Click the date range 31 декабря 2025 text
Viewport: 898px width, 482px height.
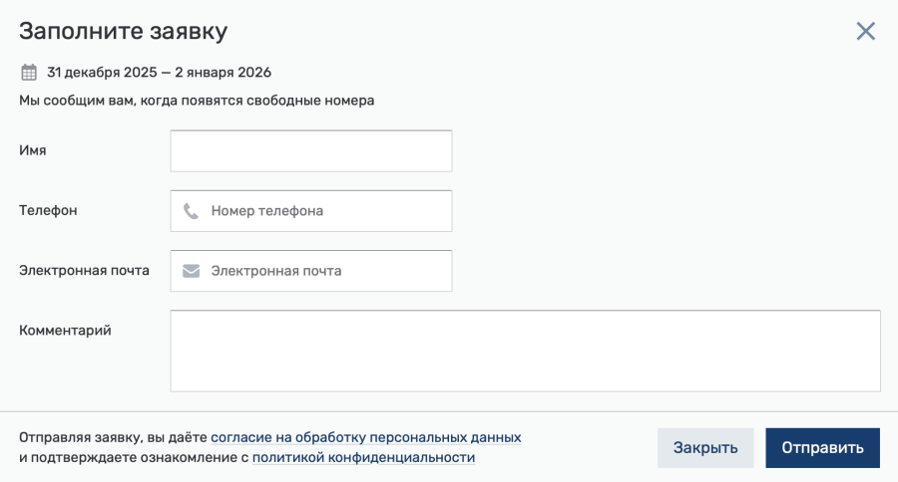pos(160,73)
